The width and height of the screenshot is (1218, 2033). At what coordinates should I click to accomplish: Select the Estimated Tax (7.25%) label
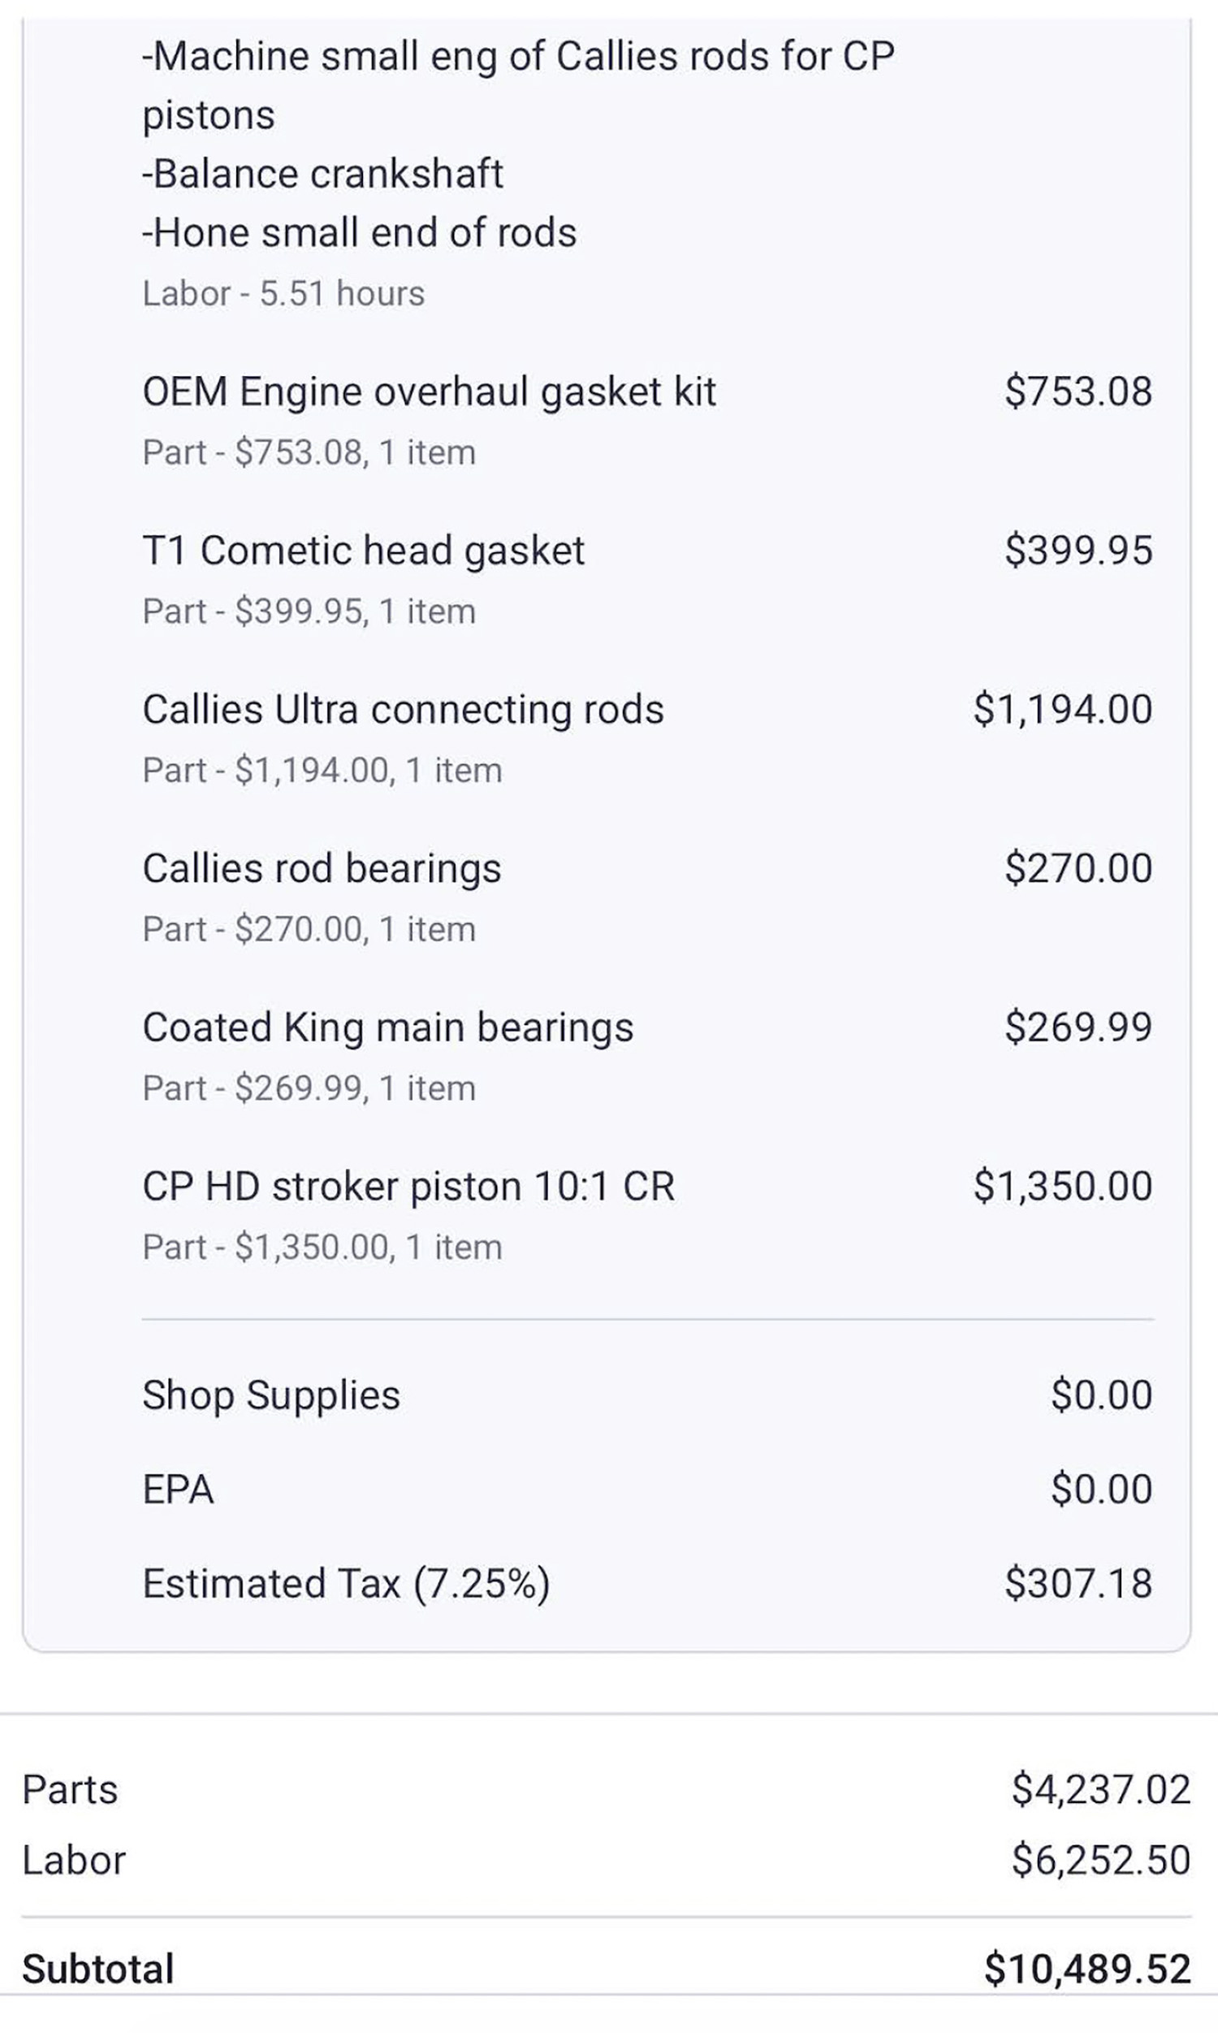[346, 1583]
